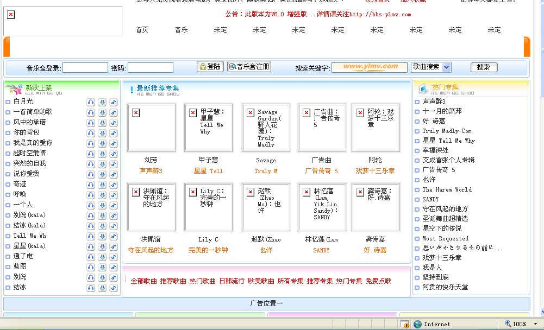The height and width of the screenshot is (330, 544).
Task: Open the 热门专辑 category
Action: tap(349, 281)
